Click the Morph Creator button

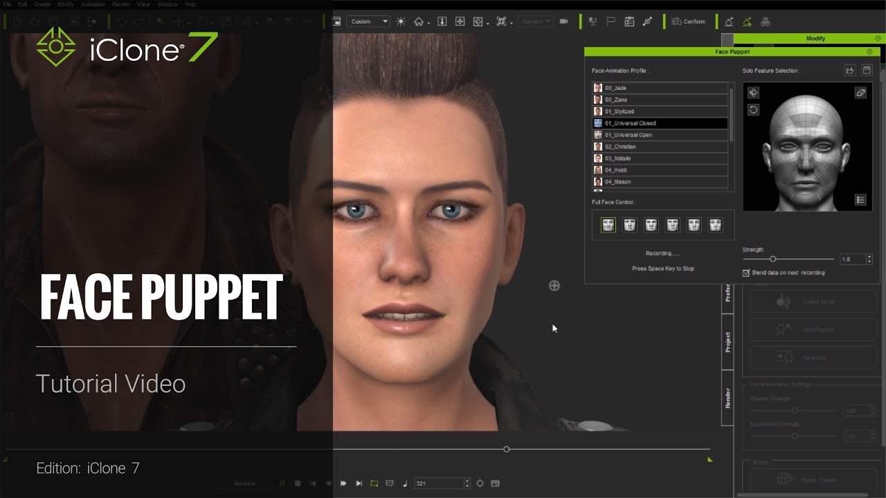click(813, 479)
